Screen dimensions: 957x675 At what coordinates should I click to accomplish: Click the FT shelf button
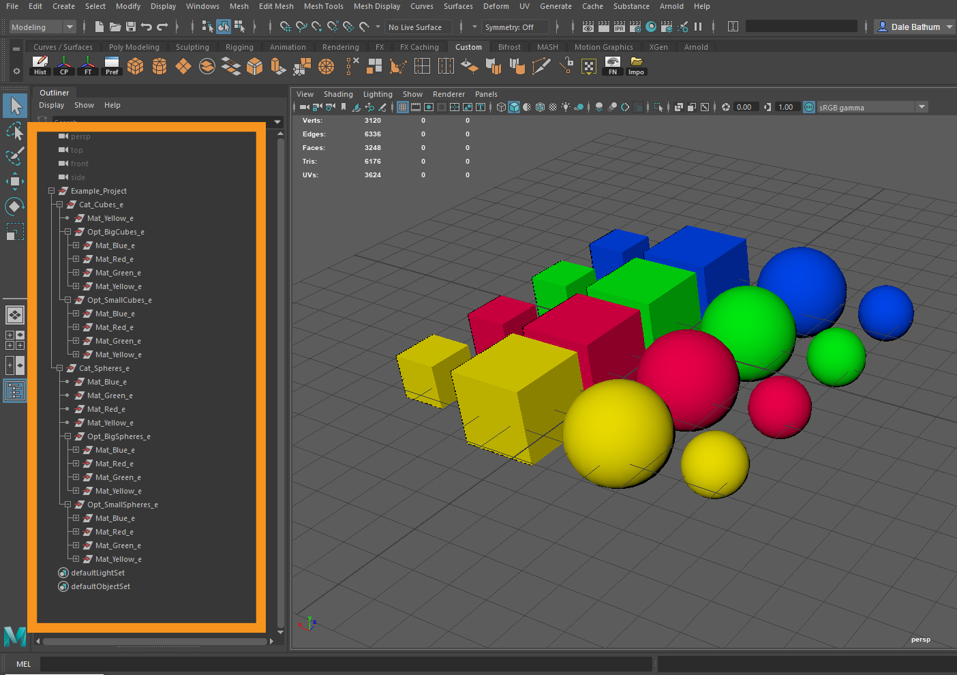pos(88,65)
